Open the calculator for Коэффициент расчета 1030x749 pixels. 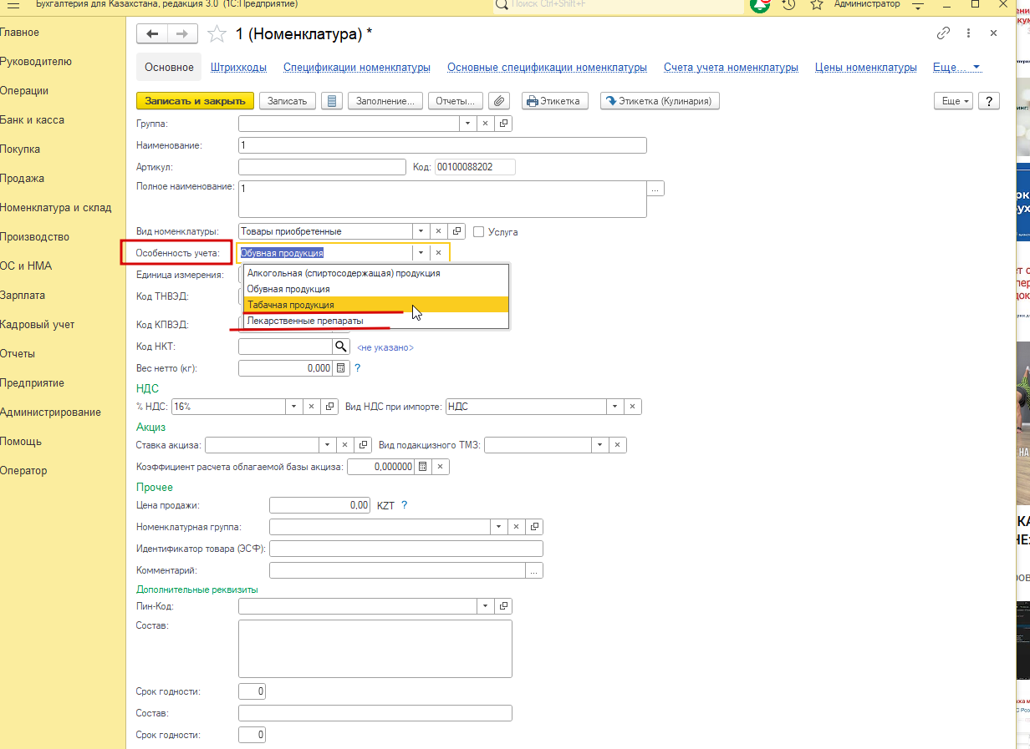click(423, 467)
